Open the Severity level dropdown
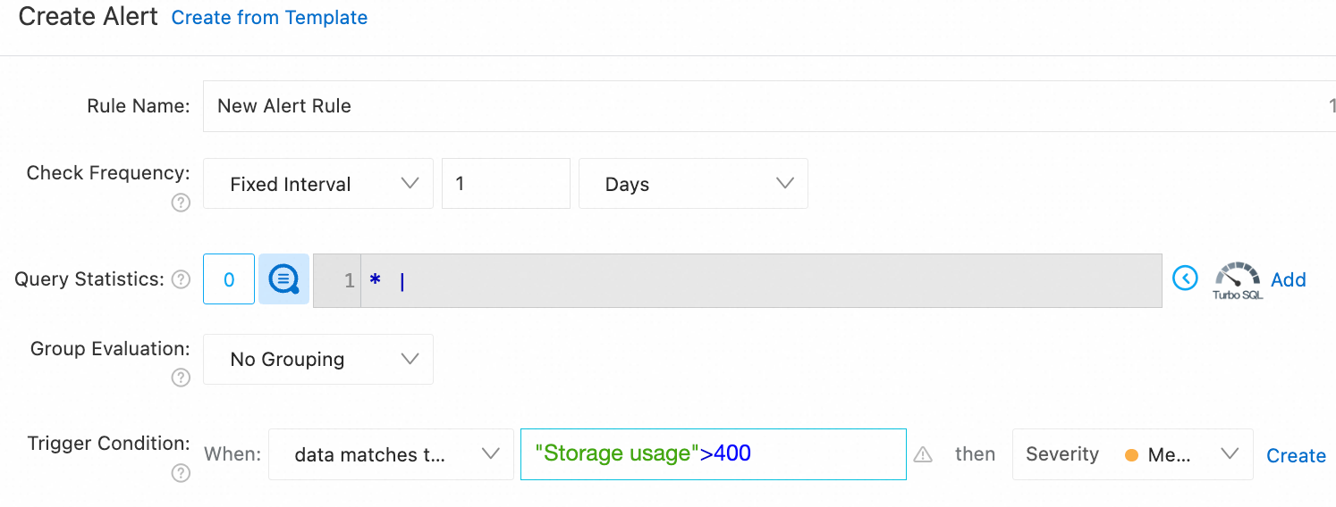The image size is (1336, 507). tap(1131, 454)
